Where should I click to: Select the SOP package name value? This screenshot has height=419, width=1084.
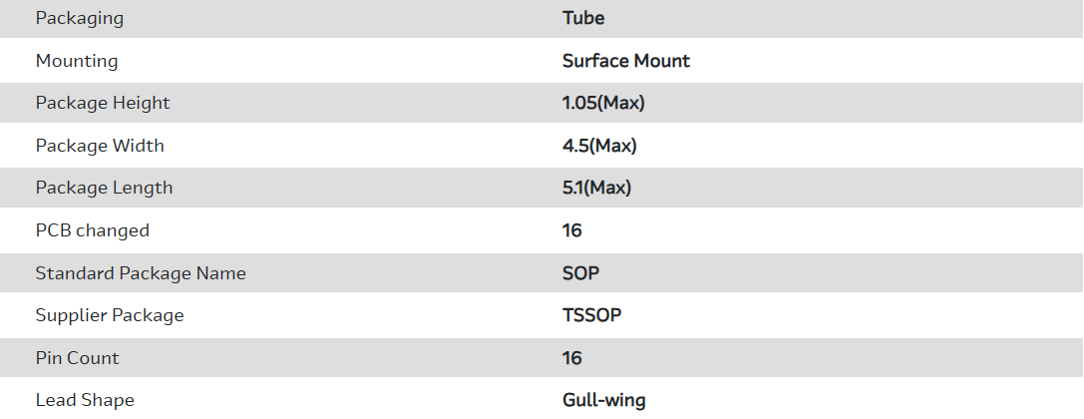coord(581,273)
